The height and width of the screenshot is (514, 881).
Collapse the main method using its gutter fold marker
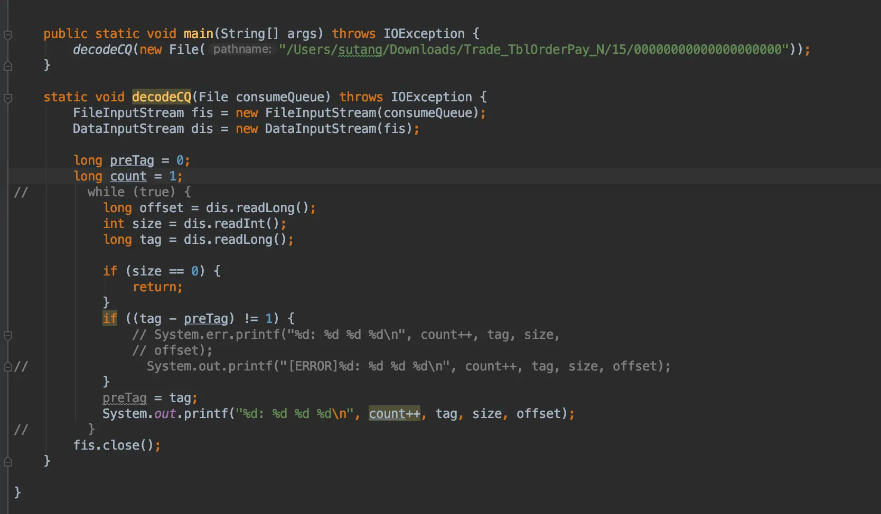tap(8, 35)
